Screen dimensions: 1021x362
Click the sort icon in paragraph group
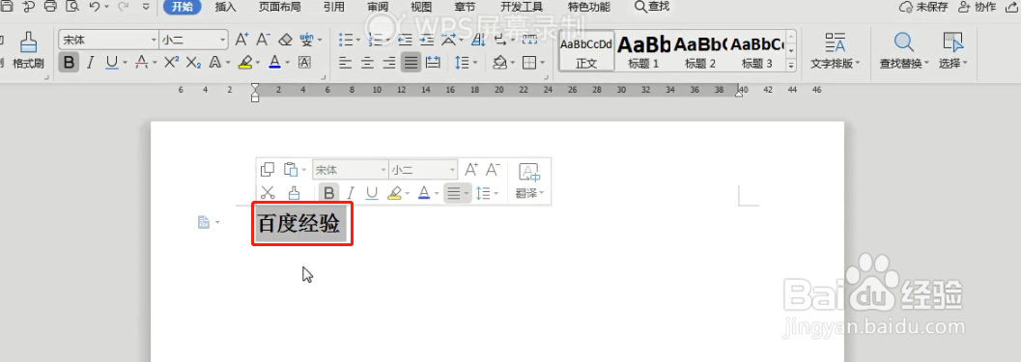click(x=477, y=40)
